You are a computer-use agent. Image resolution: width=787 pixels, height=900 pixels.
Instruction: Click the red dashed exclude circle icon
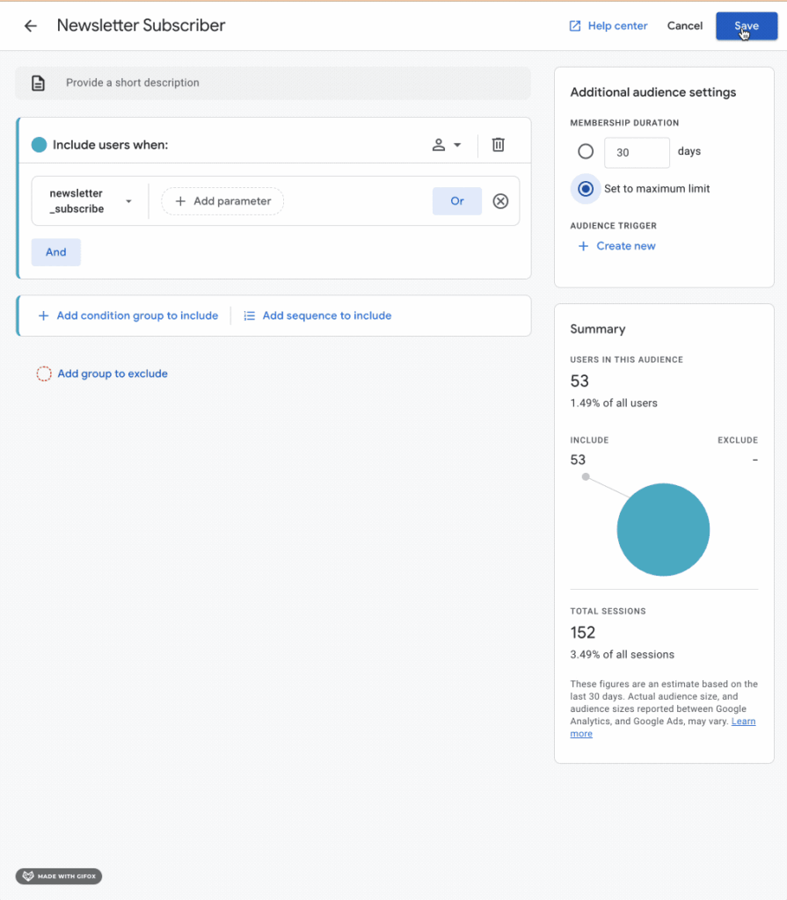coord(44,374)
